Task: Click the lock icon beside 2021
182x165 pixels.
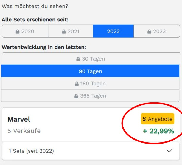Action: pos(64,31)
